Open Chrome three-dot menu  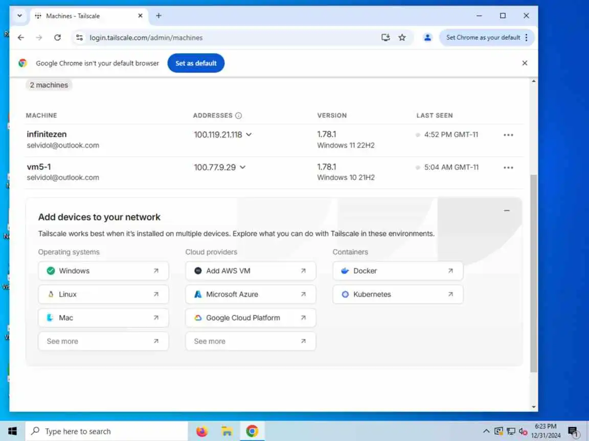[x=526, y=37]
